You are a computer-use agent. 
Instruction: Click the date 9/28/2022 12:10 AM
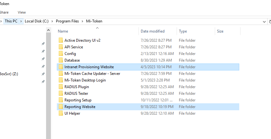click(157, 113)
